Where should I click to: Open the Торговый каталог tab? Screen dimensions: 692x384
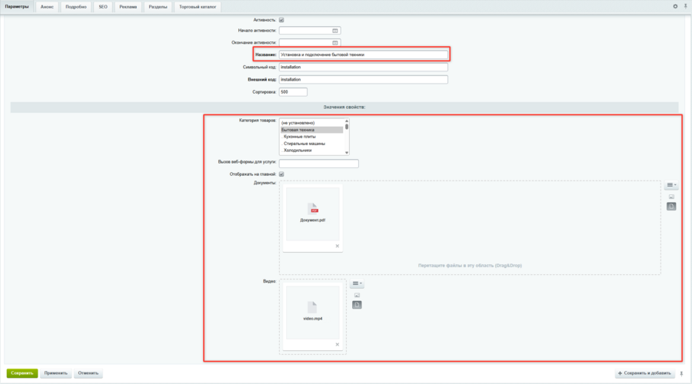point(198,7)
